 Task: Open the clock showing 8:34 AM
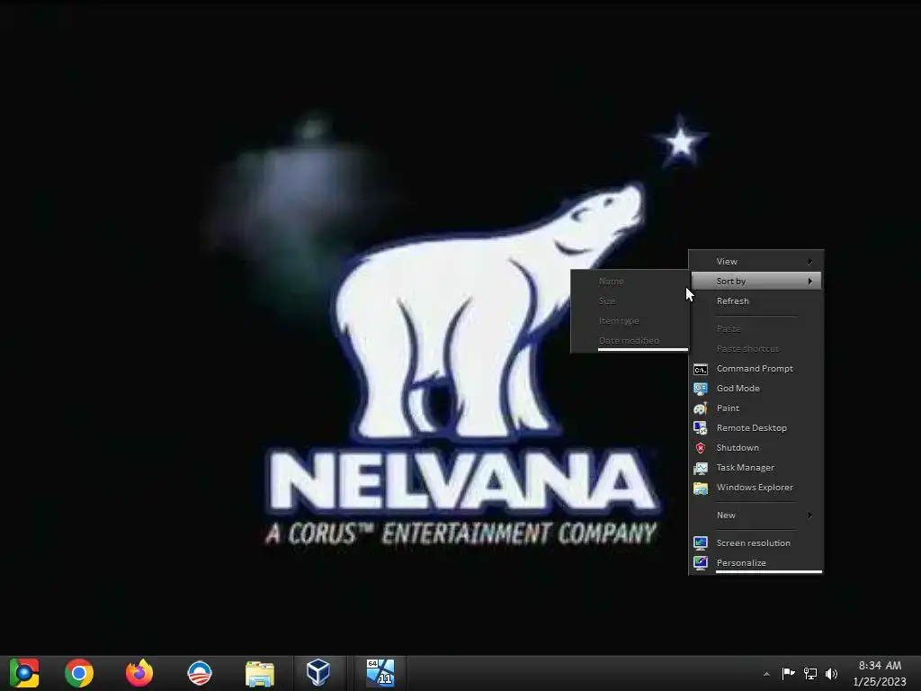click(880, 666)
